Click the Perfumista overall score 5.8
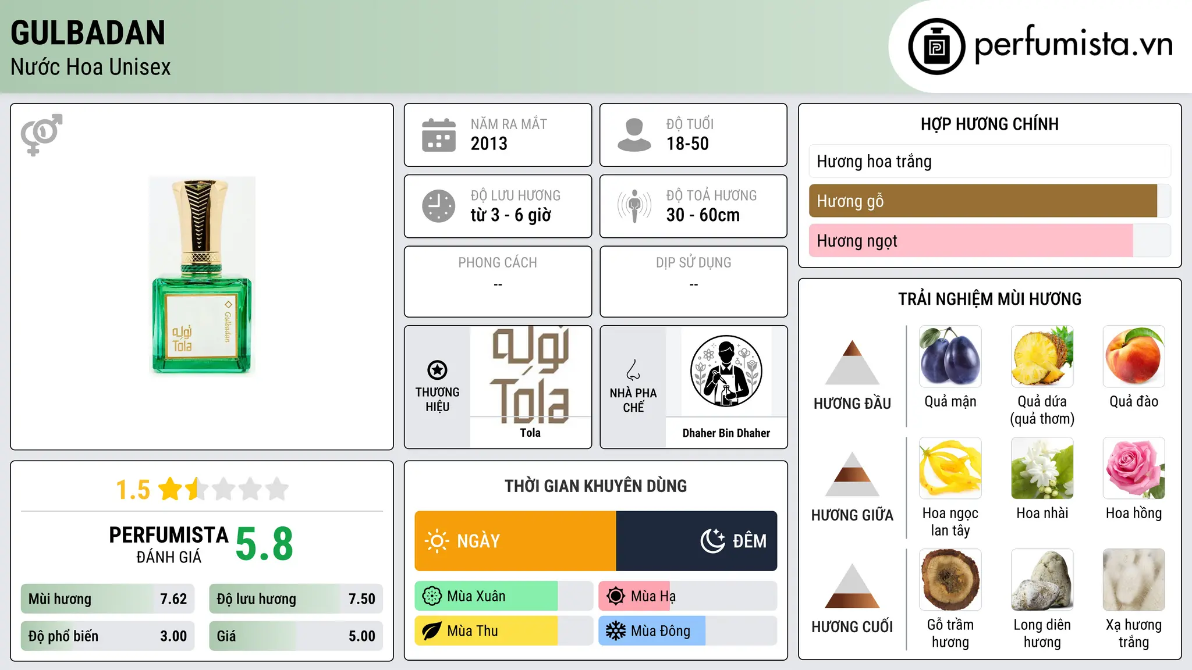Image resolution: width=1192 pixels, height=670 pixels. pyautogui.click(x=264, y=544)
